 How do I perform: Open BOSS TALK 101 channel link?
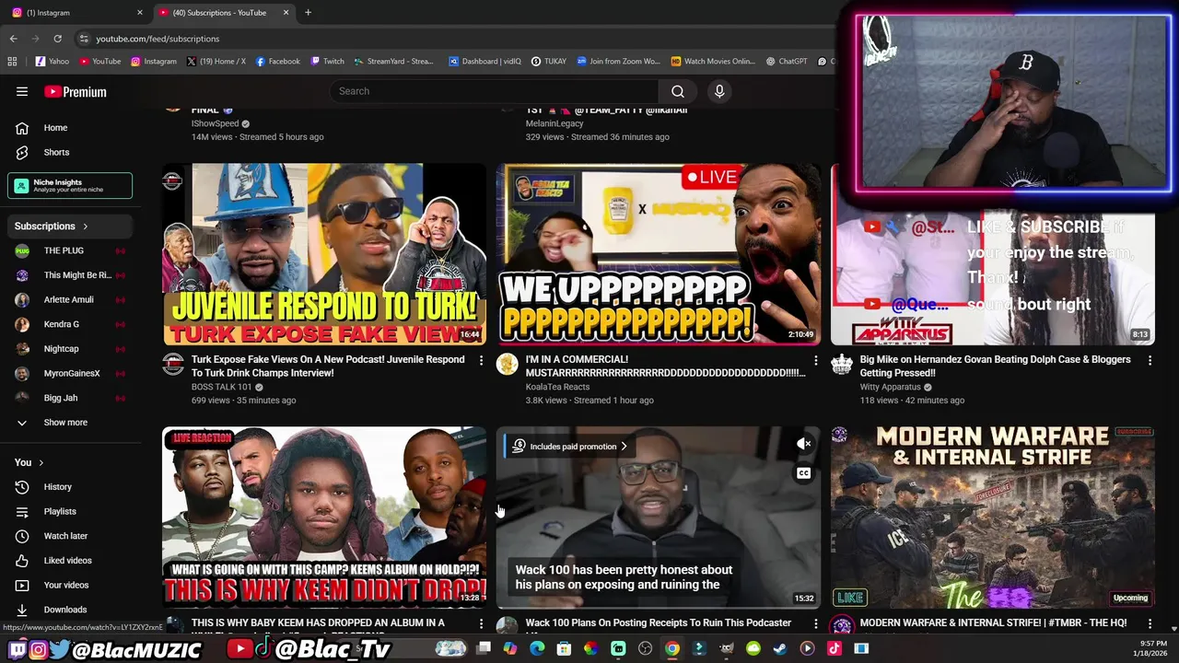[x=221, y=387]
